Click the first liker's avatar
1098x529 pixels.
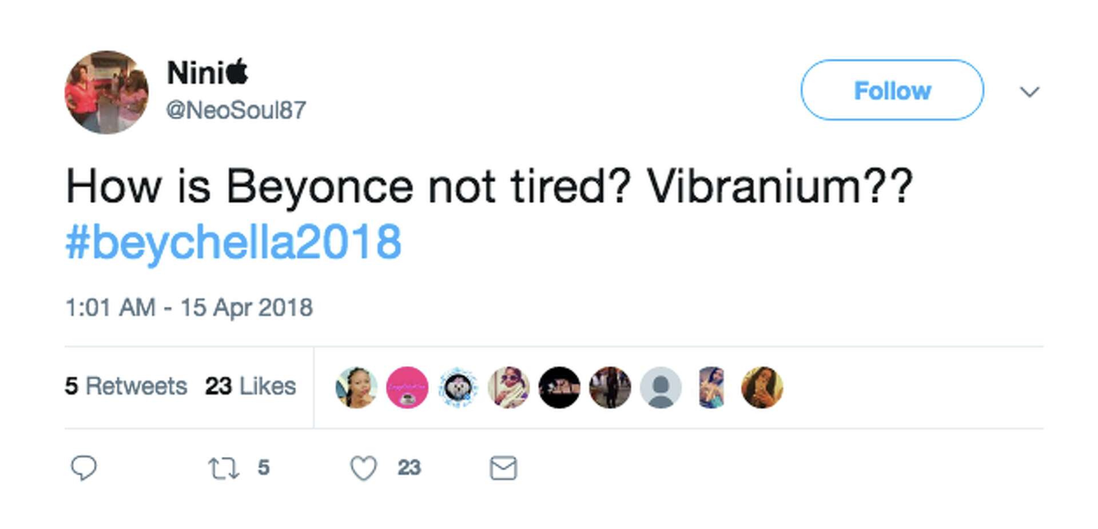(x=356, y=387)
